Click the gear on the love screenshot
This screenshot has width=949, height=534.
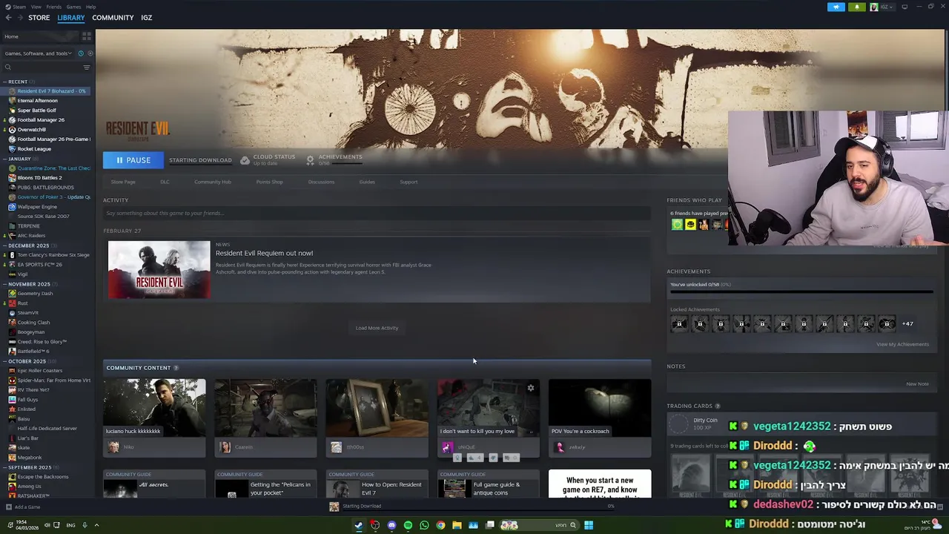pos(531,388)
